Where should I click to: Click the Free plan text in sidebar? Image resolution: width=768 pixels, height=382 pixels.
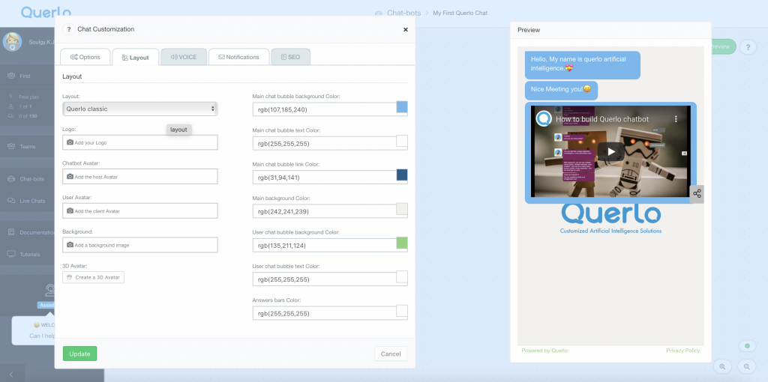[x=29, y=97]
